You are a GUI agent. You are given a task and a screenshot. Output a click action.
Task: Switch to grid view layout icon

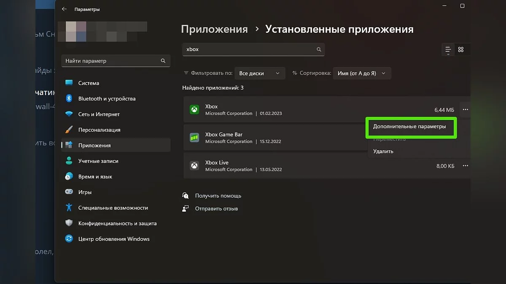461,50
